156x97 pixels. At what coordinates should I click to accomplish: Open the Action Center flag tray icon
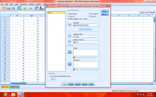click(138, 95)
